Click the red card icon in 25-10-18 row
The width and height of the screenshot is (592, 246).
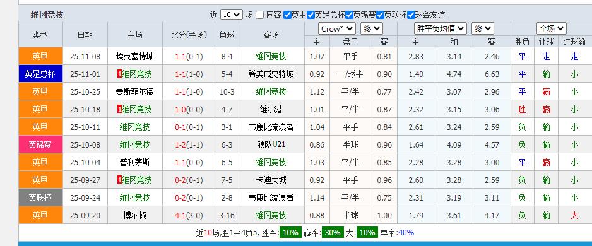pyautogui.click(x=120, y=109)
